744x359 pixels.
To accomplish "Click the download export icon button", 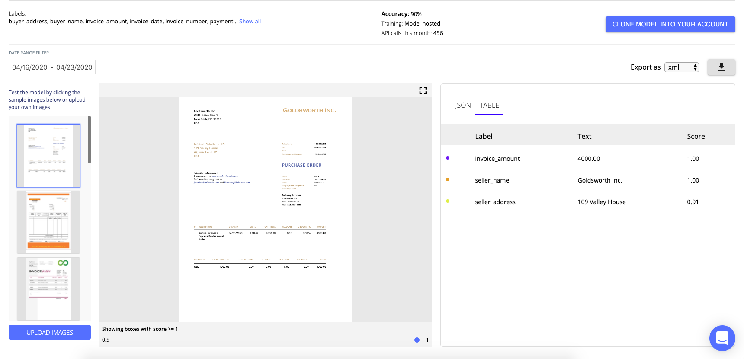I will (721, 67).
